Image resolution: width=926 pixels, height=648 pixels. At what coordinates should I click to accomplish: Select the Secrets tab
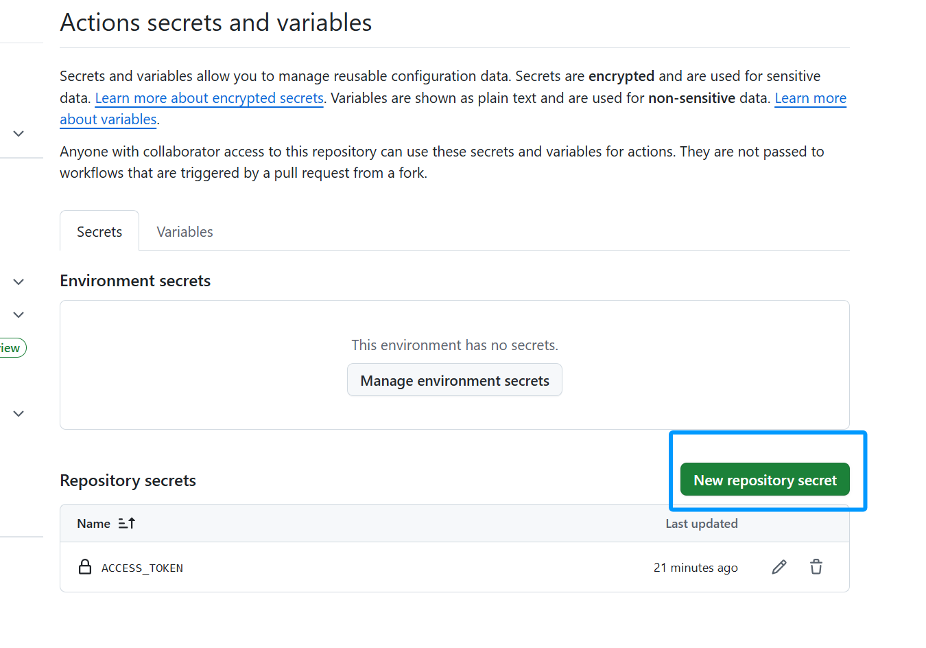(x=99, y=232)
